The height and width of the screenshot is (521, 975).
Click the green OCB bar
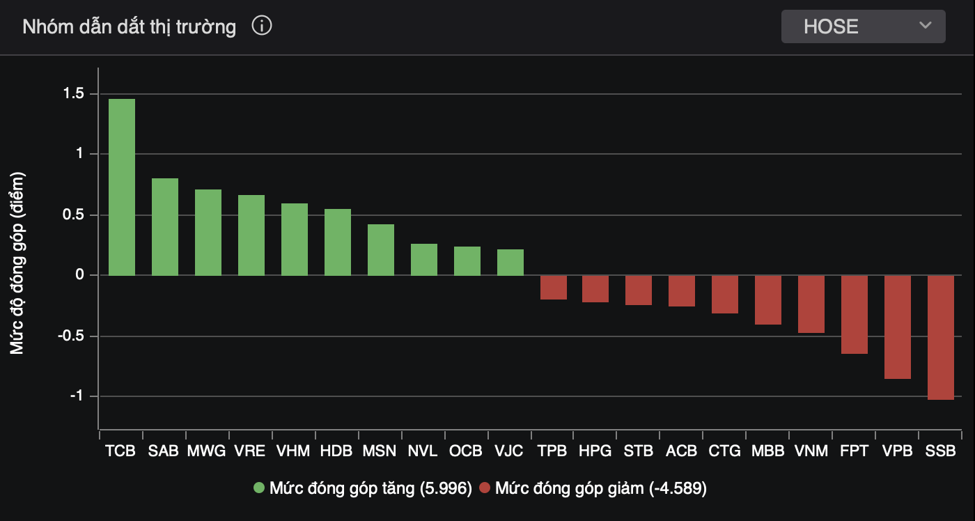click(467, 261)
